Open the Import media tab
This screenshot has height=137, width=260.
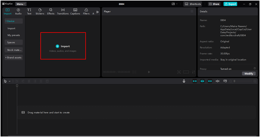click(x=8, y=12)
